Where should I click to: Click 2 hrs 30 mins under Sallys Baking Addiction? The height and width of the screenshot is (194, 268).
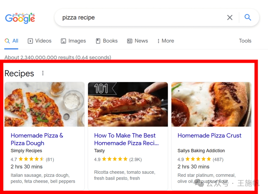[x=193, y=166]
